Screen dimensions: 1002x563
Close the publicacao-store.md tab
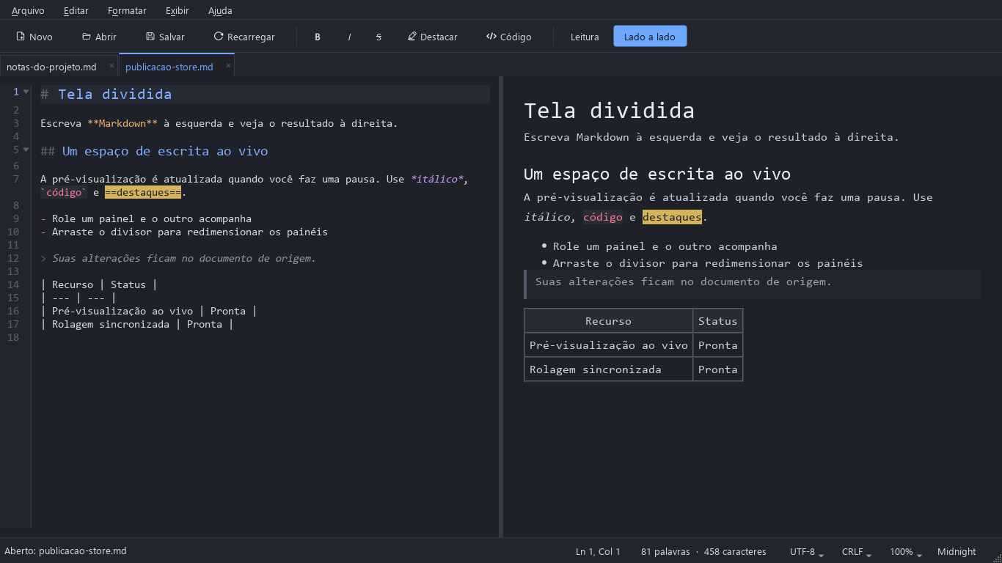[228, 66]
